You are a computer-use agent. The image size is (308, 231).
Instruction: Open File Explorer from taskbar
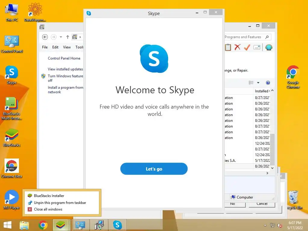(24, 225)
